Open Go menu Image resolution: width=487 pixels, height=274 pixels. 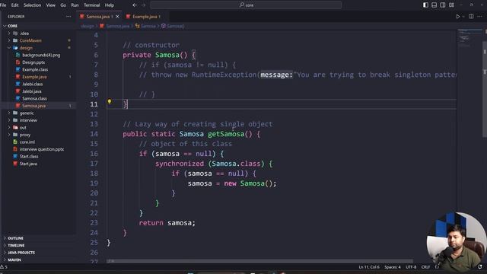tap(63, 5)
